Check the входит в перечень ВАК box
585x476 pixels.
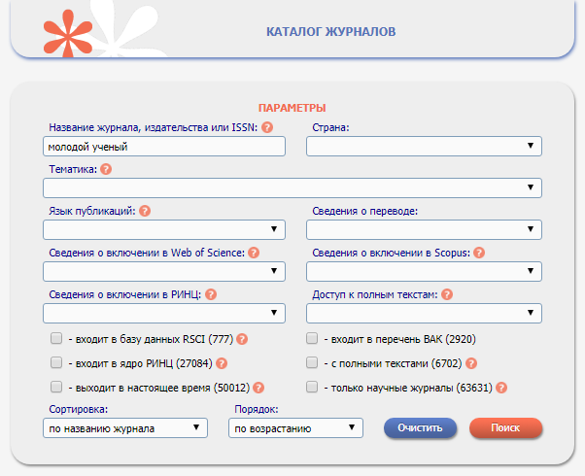click(312, 339)
